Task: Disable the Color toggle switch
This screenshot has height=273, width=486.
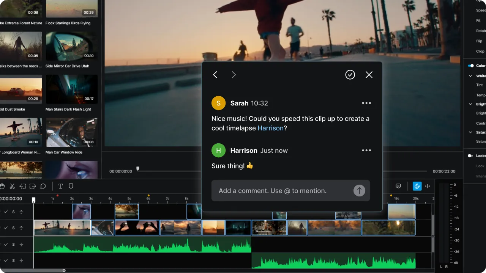Action: click(471, 66)
